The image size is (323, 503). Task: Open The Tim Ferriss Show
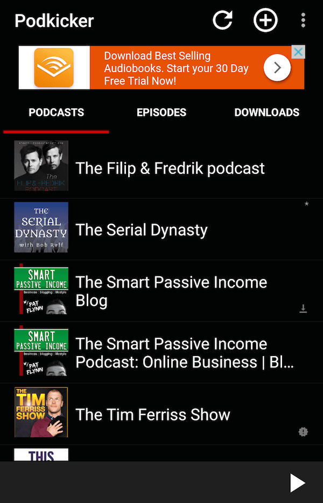point(161,414)
